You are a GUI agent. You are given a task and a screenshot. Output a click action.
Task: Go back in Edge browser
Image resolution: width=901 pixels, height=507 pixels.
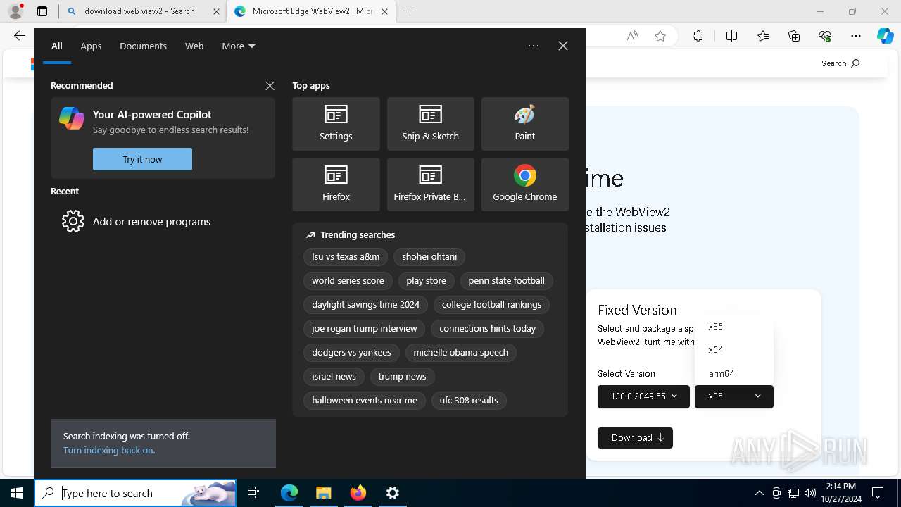pos(19,36)
